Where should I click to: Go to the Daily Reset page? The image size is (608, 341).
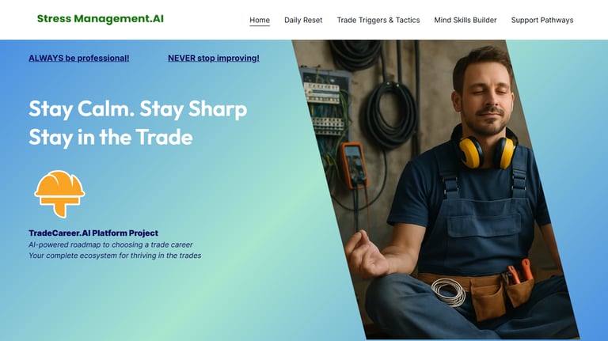coord(303,20)
